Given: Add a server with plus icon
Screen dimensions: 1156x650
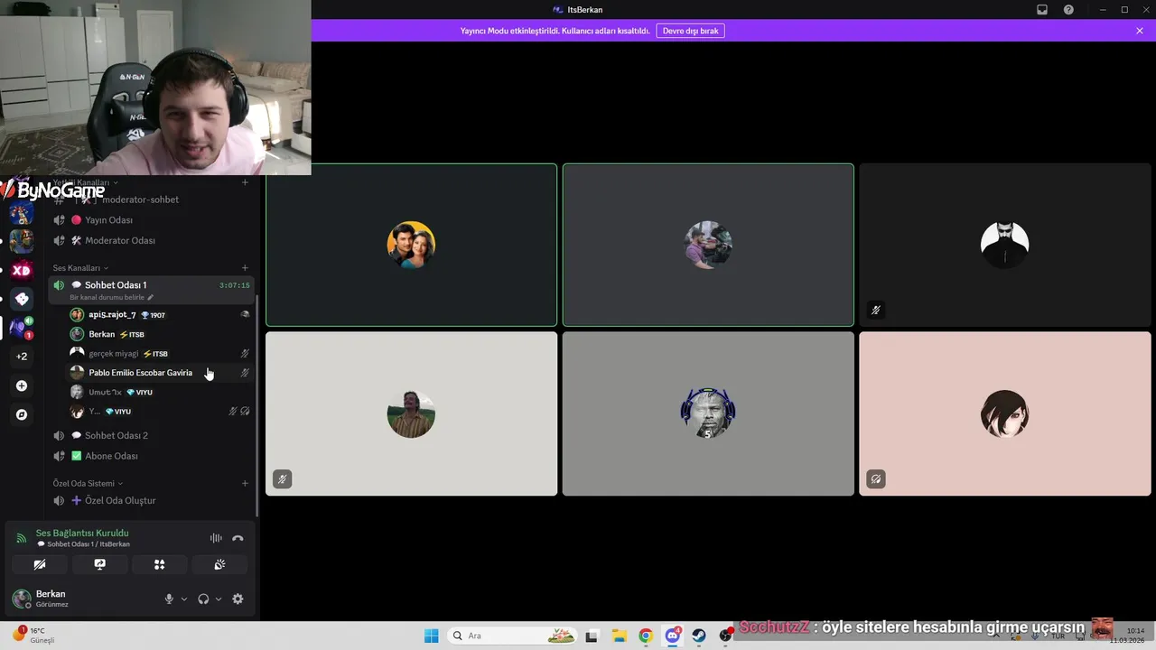Looking at the screenshot, I should [x=22, y=385].
